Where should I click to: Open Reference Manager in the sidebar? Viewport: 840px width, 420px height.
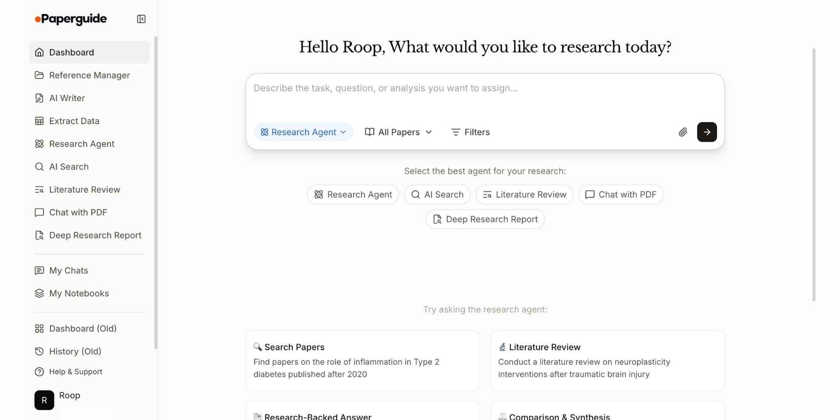point(89,75)
